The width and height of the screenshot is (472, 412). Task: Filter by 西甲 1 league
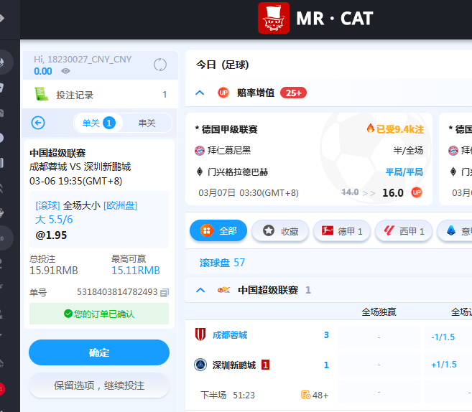click(x=404, y=231)
